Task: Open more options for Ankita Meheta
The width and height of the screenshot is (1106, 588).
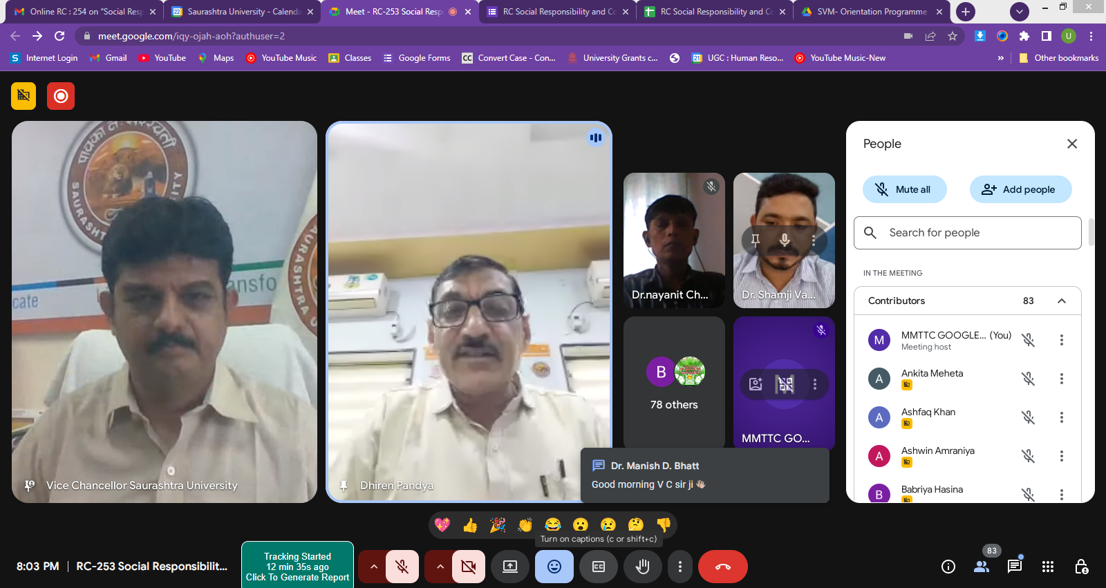Action: (1061, 379)
